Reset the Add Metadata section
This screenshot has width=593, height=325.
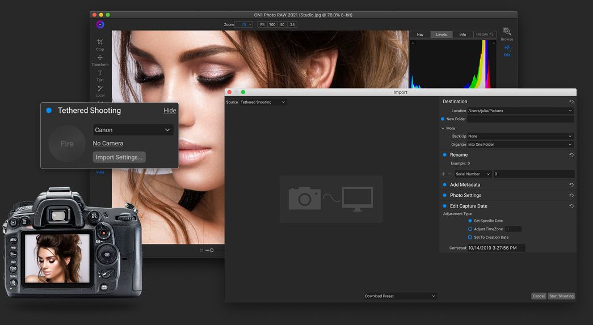click(x=571, y=185)
